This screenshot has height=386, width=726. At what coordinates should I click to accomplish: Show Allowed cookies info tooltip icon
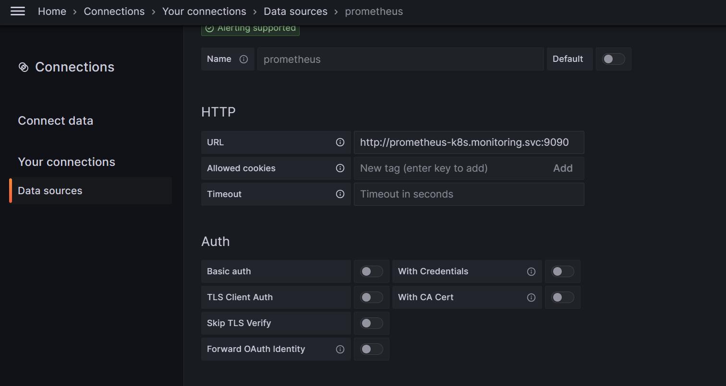click(340, 168)
